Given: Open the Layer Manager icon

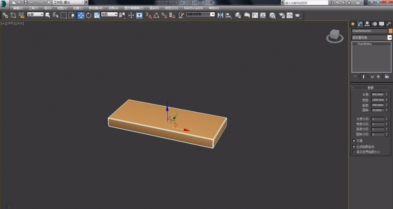Looking at the screenshot, I should point(238,15).
